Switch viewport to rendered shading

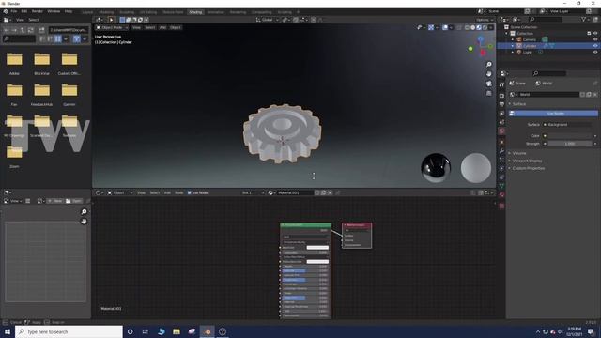[485, 27]
